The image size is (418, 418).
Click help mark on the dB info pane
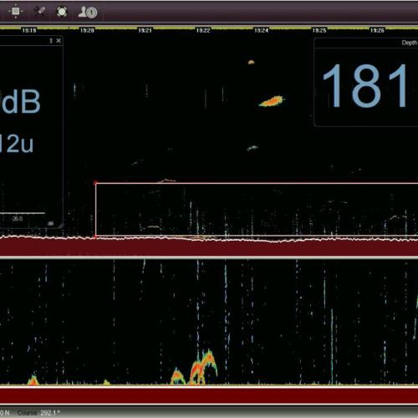51,41
